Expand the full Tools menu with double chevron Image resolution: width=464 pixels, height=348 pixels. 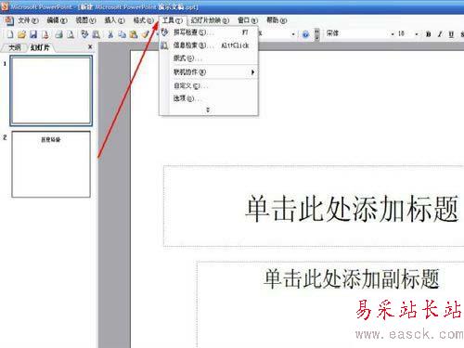pos(208,110)
